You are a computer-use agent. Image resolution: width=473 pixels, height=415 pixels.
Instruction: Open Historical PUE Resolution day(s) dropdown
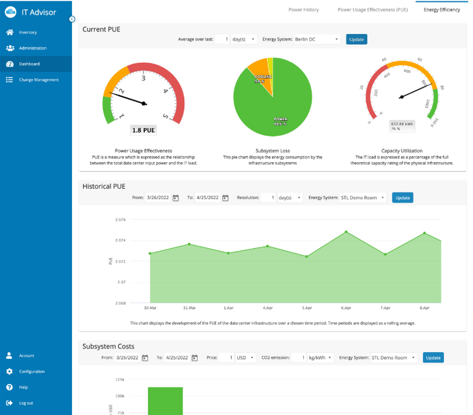point(290,198)
